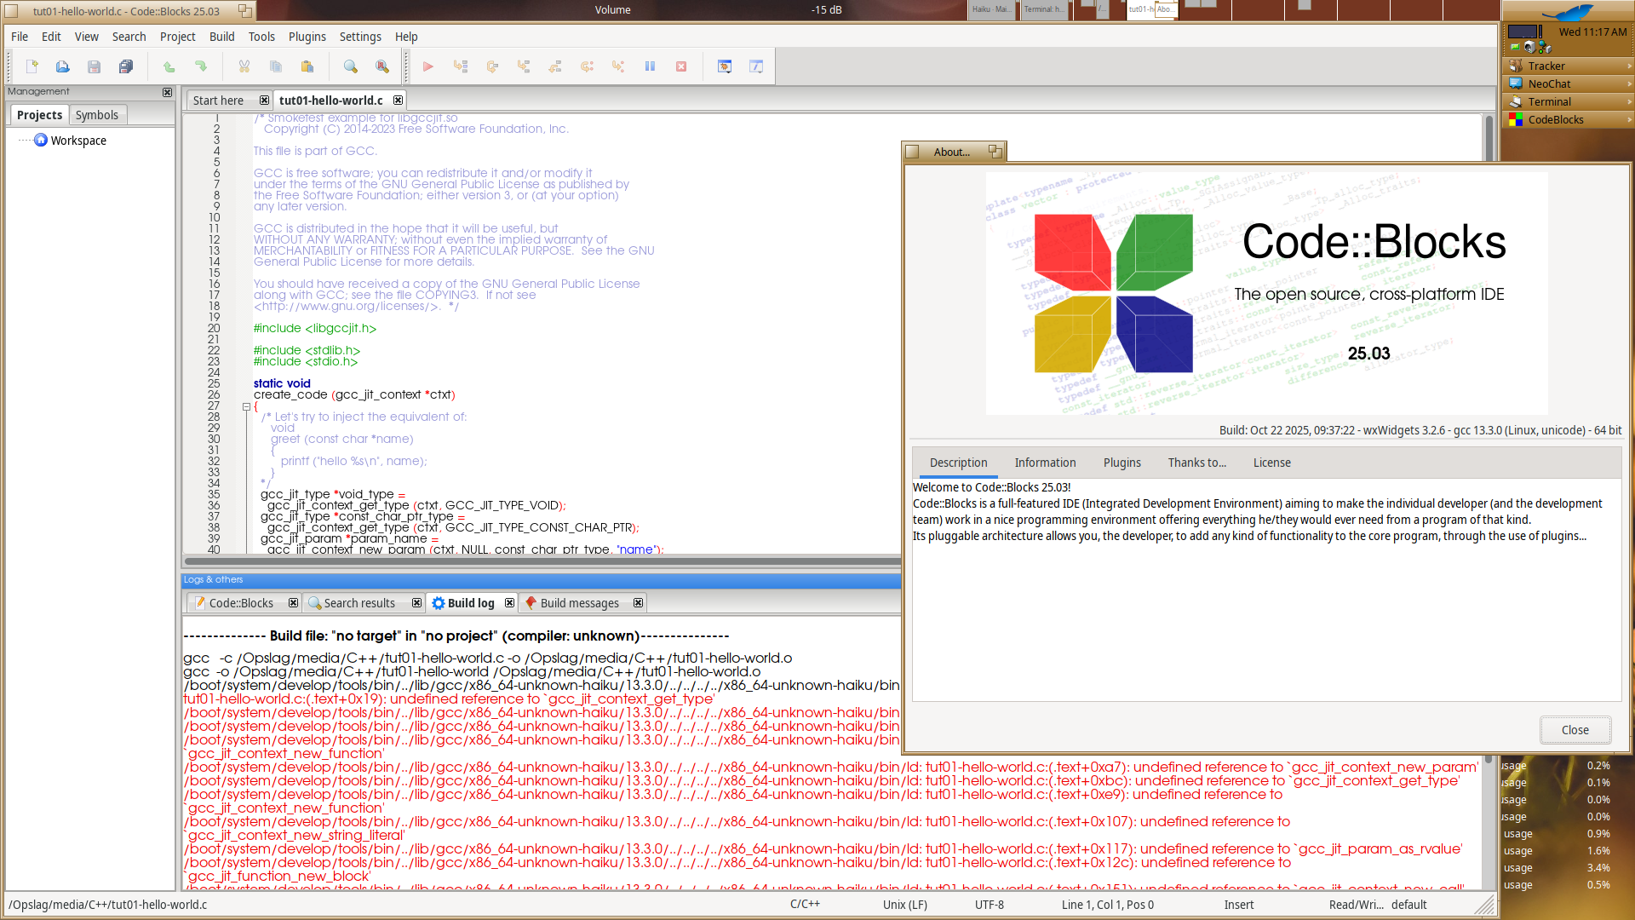
Task: Click the Find magnifier icon
Action: (x=350, y=66)
